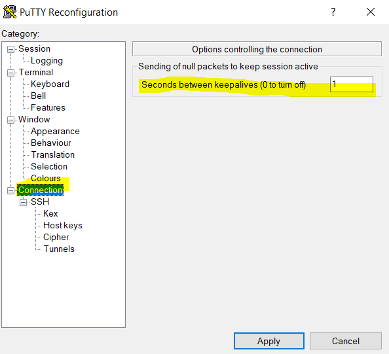Open the Tunnels category
This screenshot has width=389, height=354.
pos(59,249)
